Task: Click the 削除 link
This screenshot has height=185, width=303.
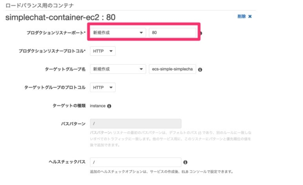Action: coord(241,17)
